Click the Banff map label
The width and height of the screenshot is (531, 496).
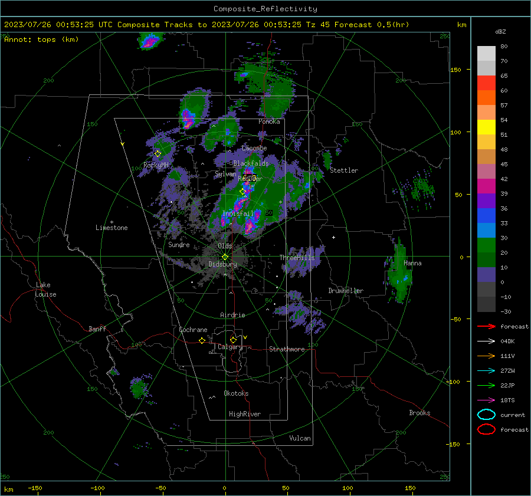(97, 329)
